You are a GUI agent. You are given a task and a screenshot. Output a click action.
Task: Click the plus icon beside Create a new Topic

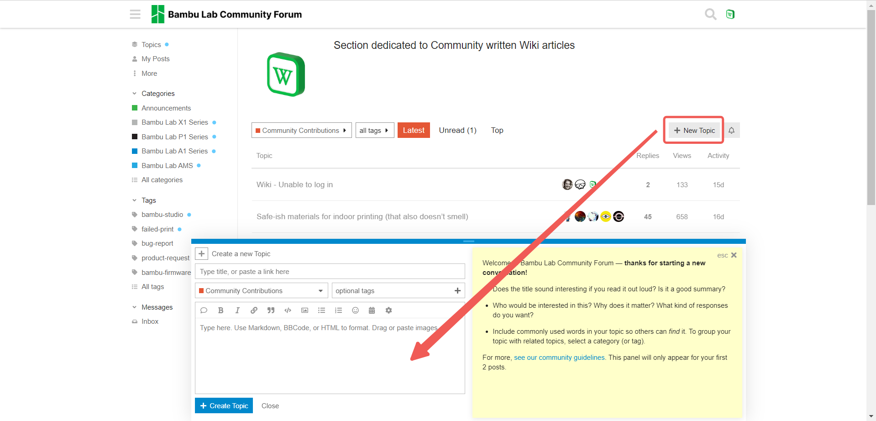[x=201, y=253]
